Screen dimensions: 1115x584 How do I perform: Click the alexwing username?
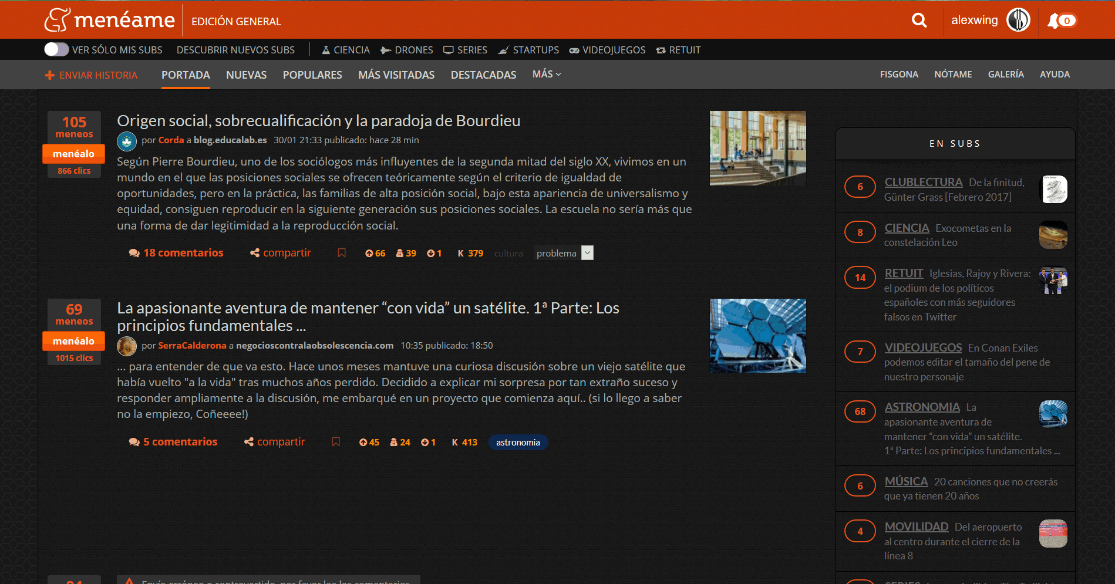point(975,21)
